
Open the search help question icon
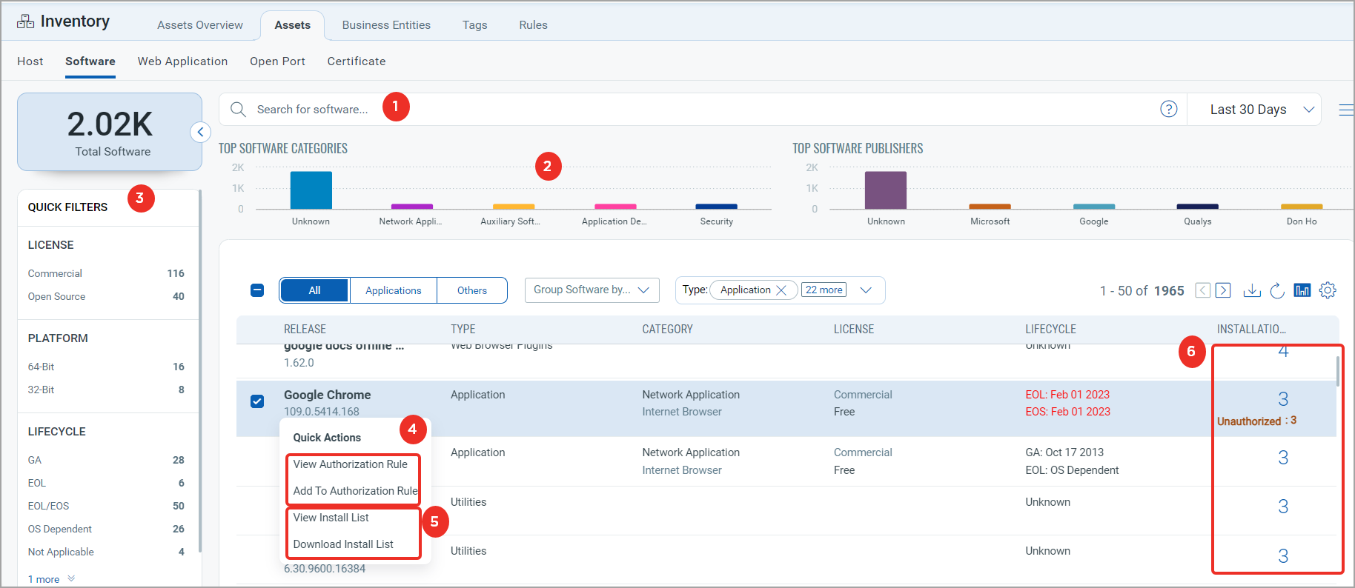[x=1168, y=110]
